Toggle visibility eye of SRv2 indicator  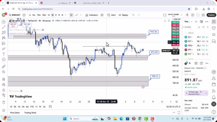coord(43,30)
